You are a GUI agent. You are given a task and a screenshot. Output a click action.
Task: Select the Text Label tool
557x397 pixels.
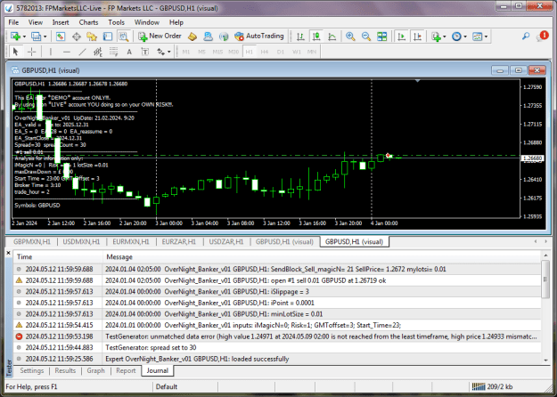coord(145,52)
